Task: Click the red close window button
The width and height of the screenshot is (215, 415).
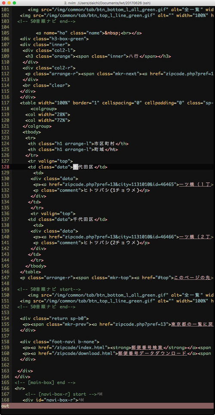Action: (x=3, y=3)
